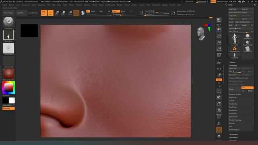Click the AAHalf icon
Image resolution: width=258 pixels, height=145 pixels.
[x=219, y=49]
